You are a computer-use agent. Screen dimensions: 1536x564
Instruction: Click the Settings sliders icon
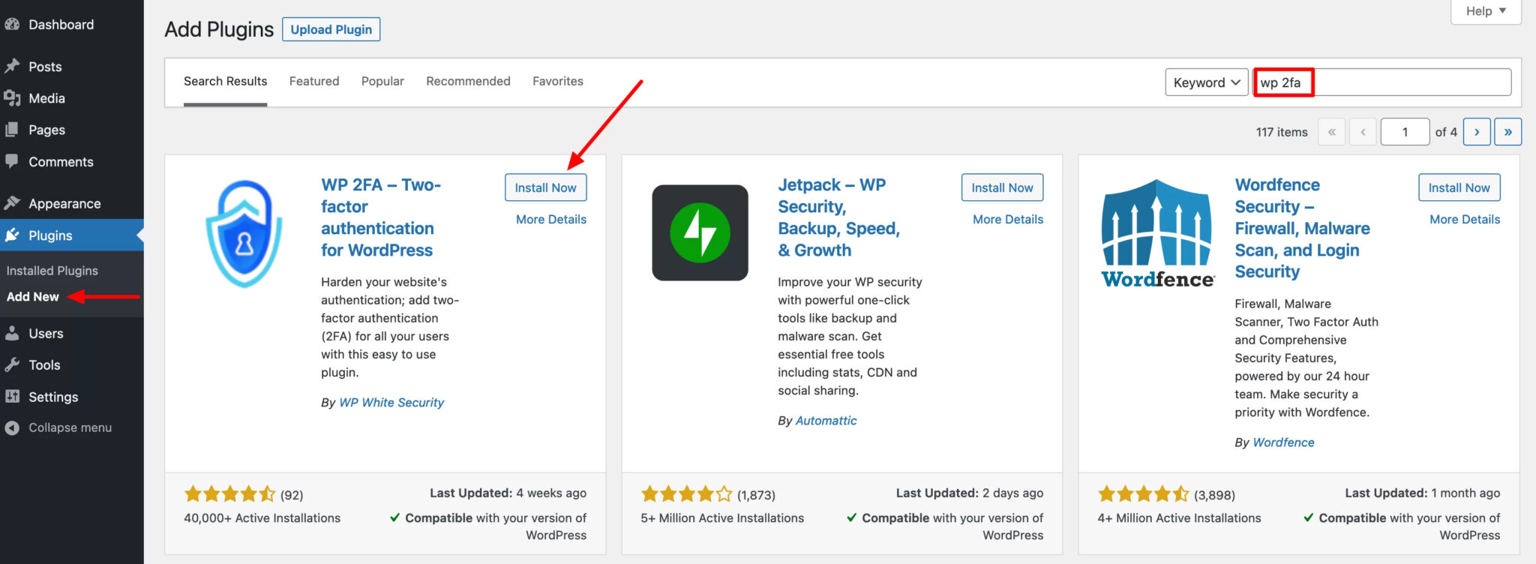click(11, 396)
